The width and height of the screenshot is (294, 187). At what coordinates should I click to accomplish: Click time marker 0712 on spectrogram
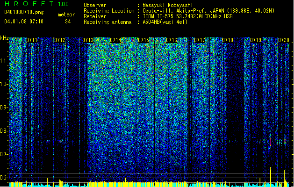pos(60,40)
